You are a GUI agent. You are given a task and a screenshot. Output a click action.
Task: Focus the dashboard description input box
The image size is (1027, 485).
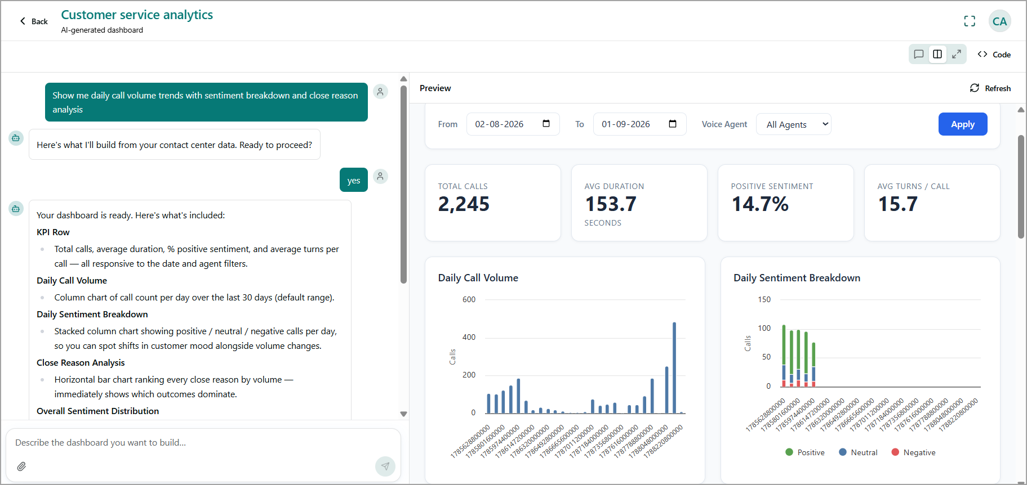[x=203, y=443]
